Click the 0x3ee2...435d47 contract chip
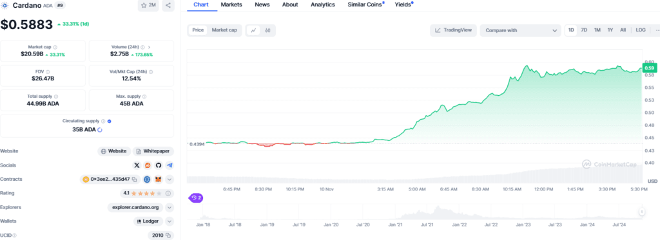 [x=110, y=180]
